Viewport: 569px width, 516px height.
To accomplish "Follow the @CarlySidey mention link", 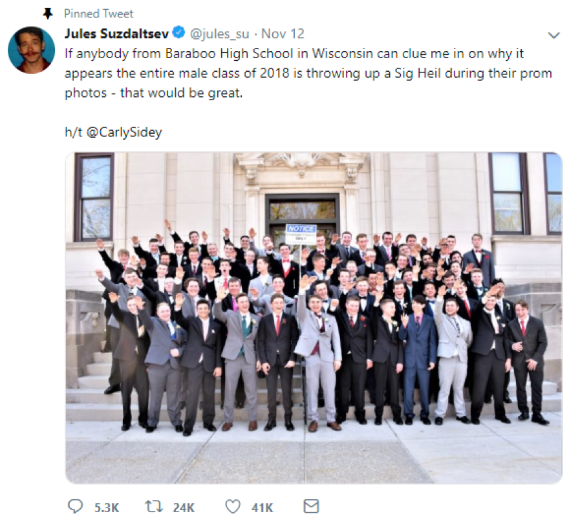I will pos(124,132).
